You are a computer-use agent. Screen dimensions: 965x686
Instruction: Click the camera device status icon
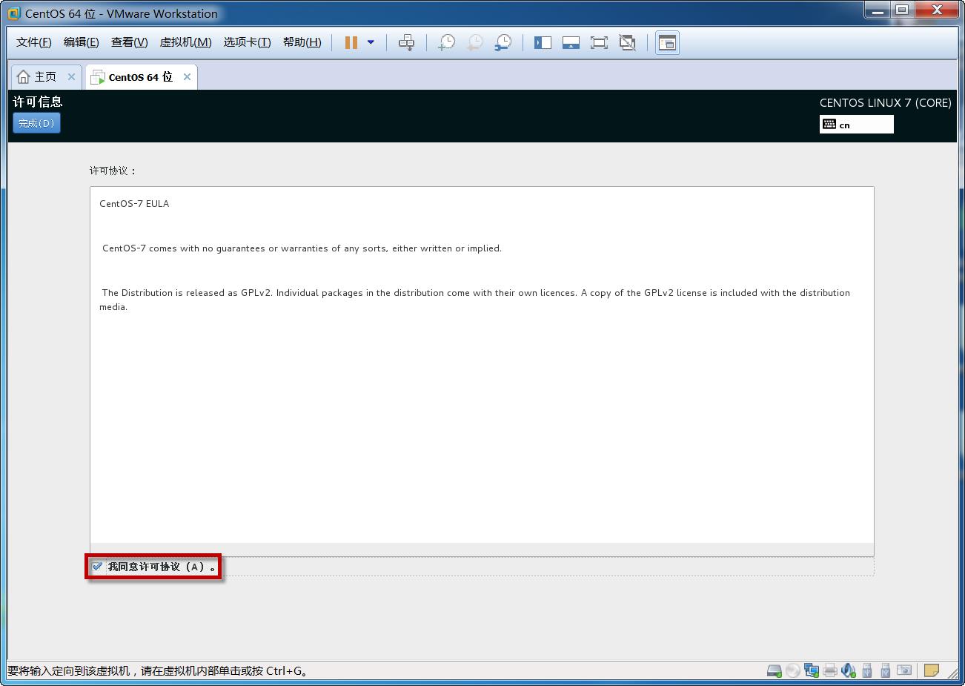click(x=903, y=670)
